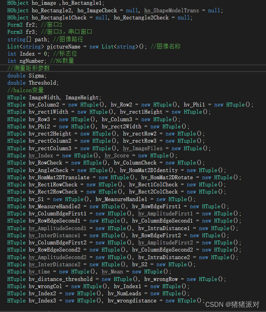
Task: Click the hv_HomMat2DRotate variable
Action: pos(167,178)
